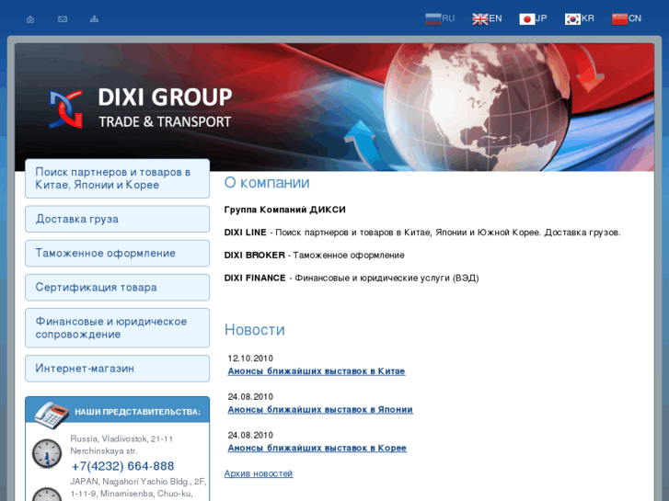
Task: Click the 'TRADE & TRANSPORT' tagline
Action: click(x=165, y=122)
